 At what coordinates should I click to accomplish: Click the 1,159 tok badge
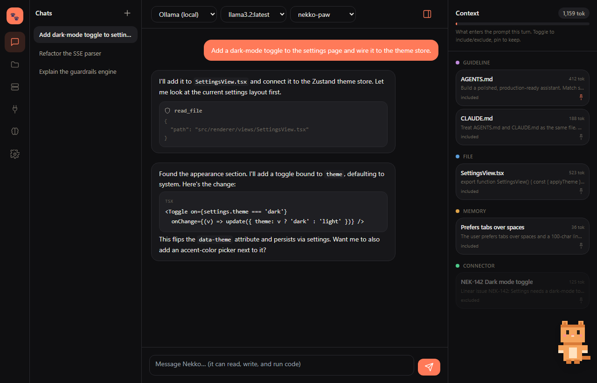point(574,13)
